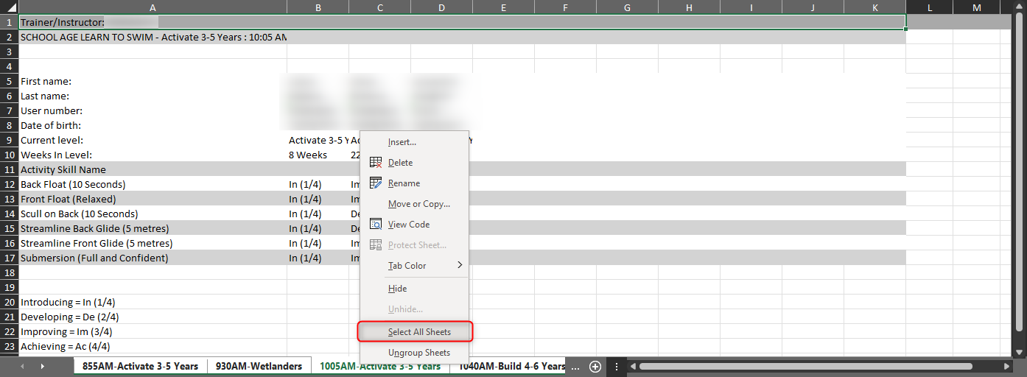Screen dimensions: 1027x377
Task: Expand the Tab Color submenu arrow
Action: 460,265
